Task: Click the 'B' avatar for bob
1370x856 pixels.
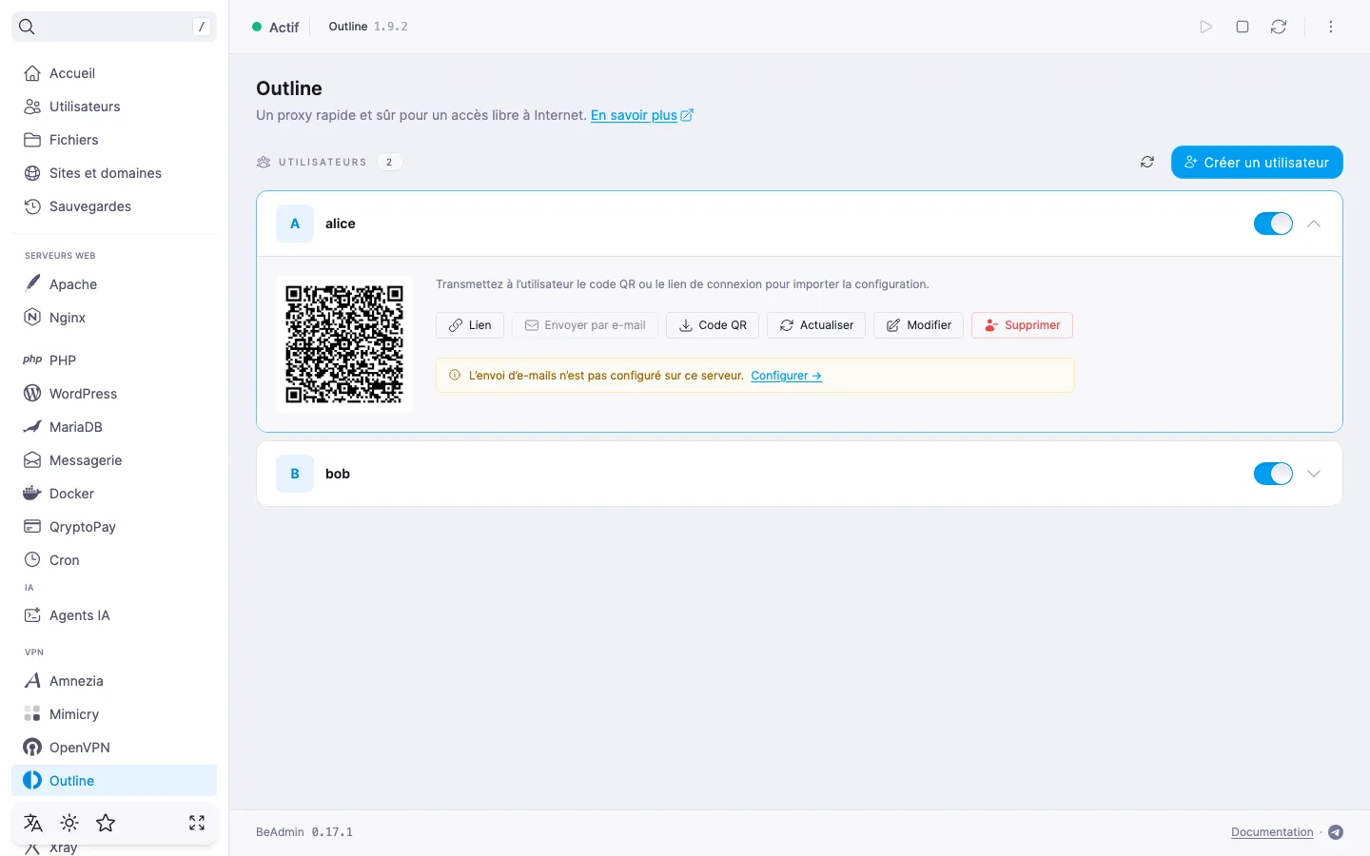Action: 295,474
